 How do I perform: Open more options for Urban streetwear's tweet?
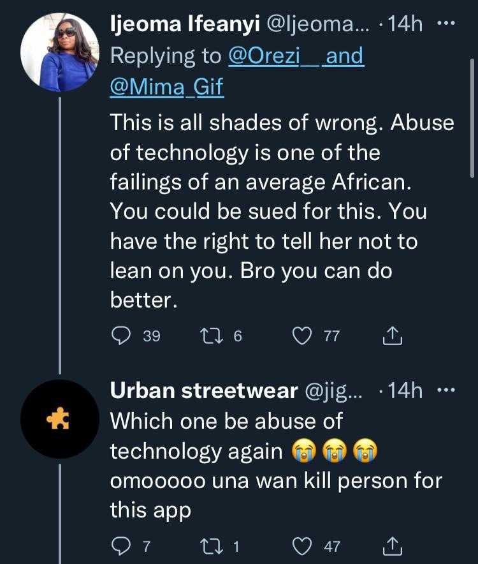point(445,390)
